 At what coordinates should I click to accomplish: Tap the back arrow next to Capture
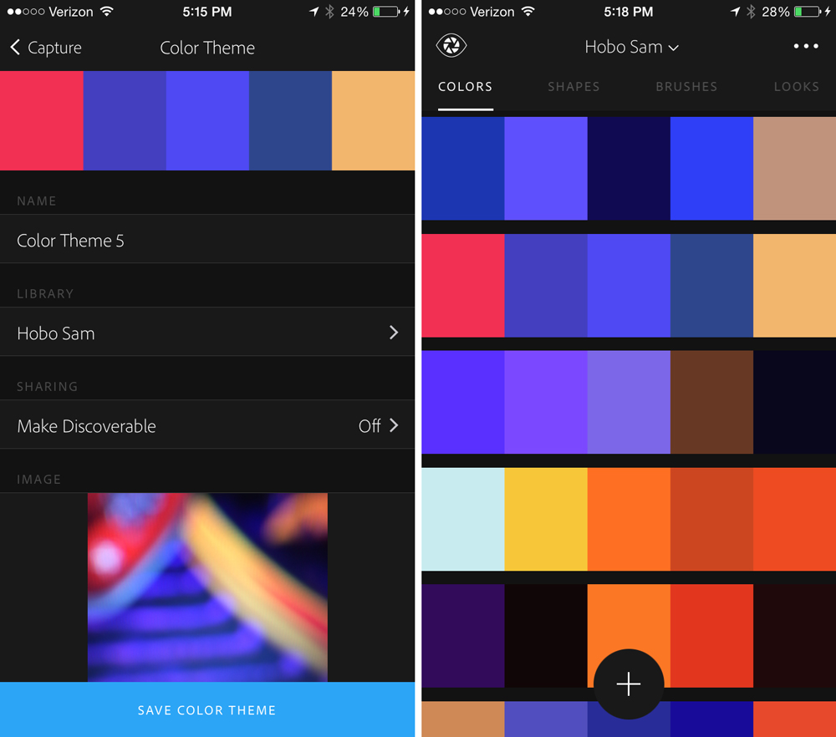pyautogui.click(x=15, y=48)
